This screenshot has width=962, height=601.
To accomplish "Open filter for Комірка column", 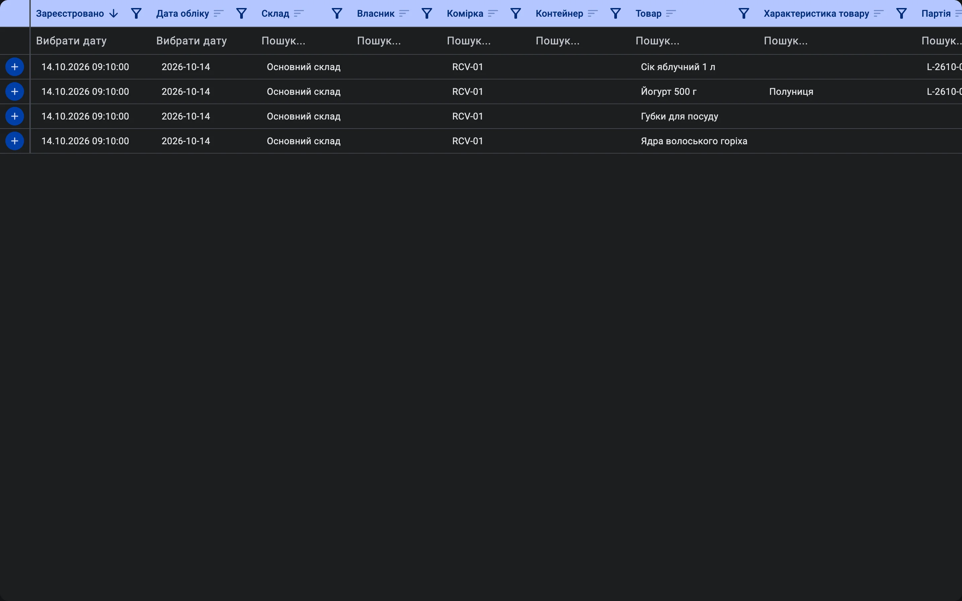I will pyautogui.click(x=516, y=13).
